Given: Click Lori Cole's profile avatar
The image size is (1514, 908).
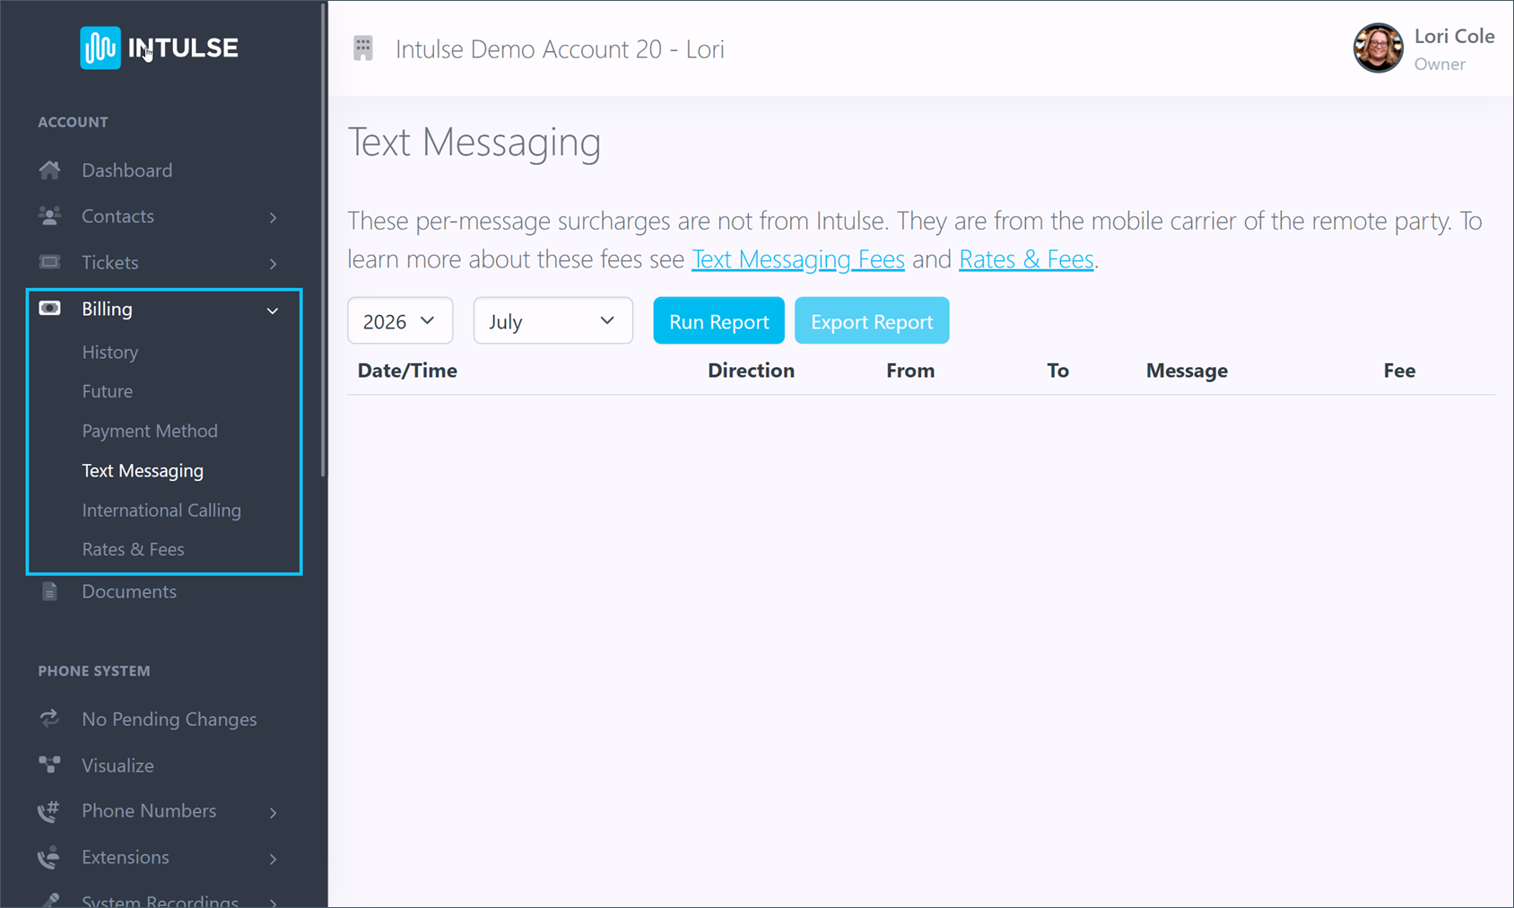Looking at the screenshot, I should (1378, 48).
